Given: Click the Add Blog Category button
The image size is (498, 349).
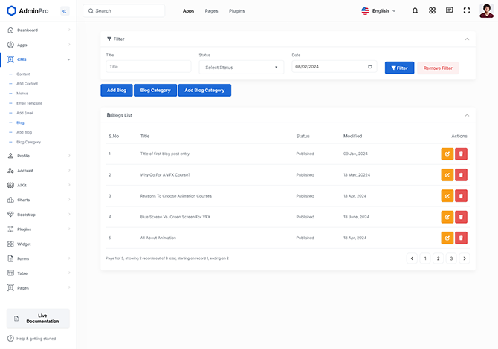Looking at the screenshot, I should (x=204, y=91).
